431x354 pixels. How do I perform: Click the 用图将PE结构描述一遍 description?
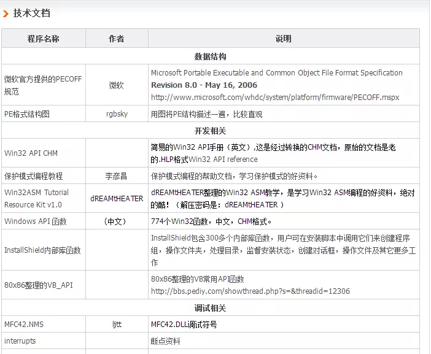[x=206, y=114]
